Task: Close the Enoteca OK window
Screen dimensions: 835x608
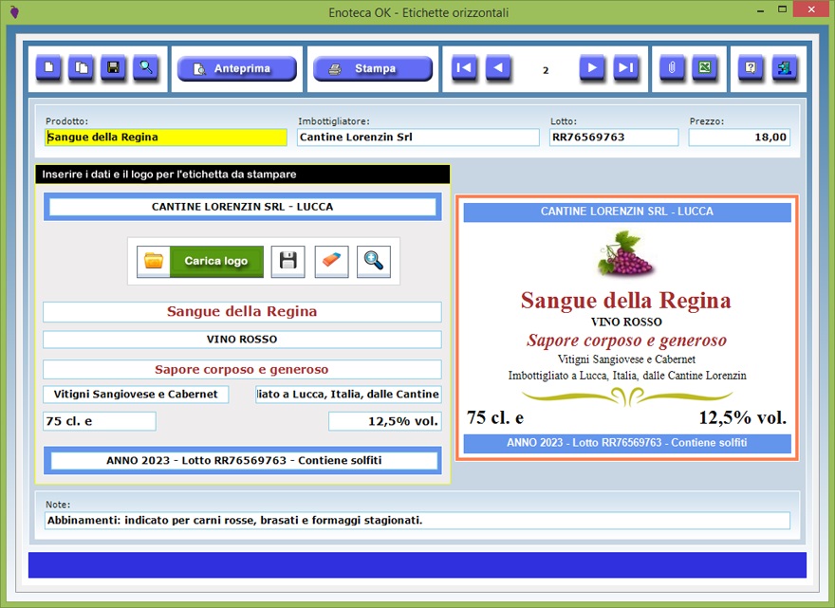Action: tap(811, 9)
